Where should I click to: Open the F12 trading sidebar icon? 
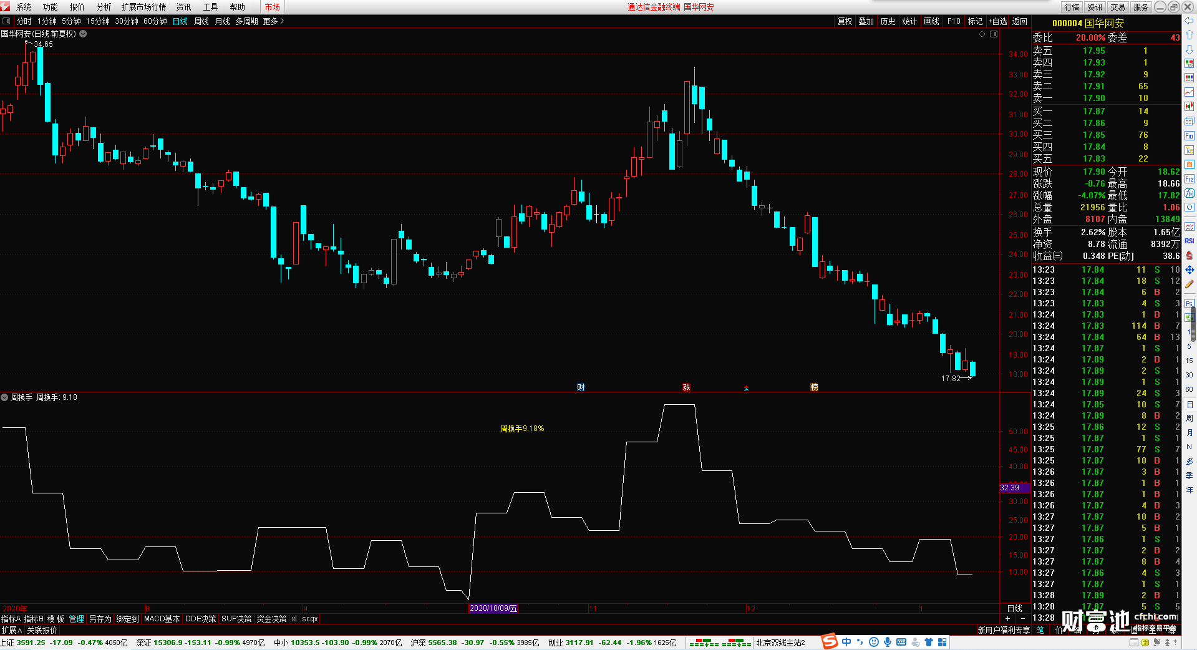1189,178
